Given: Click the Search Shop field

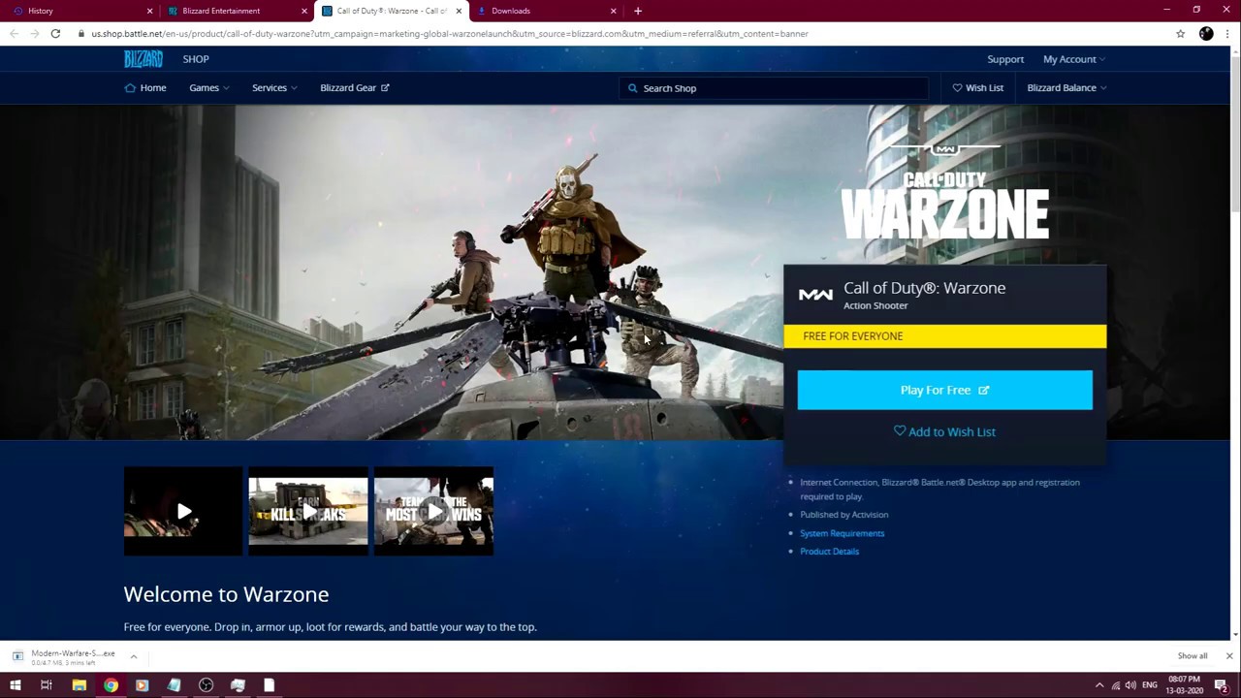Looking at the screenshot, I should [x=774, y=88].
